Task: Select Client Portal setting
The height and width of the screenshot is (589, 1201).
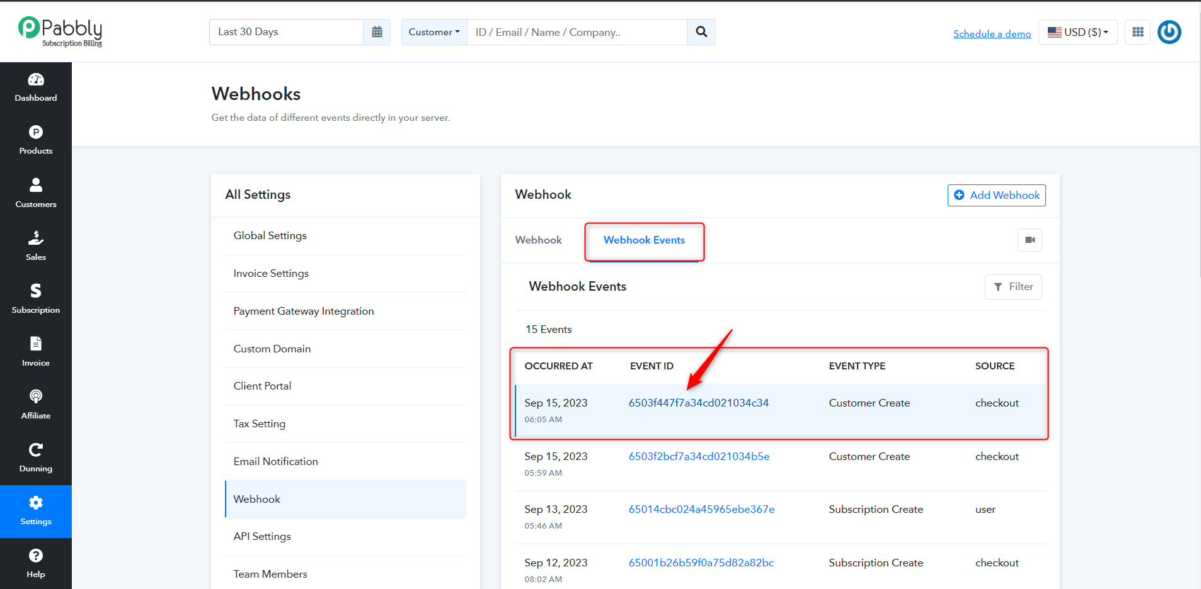Action: (x=345, y=386)
